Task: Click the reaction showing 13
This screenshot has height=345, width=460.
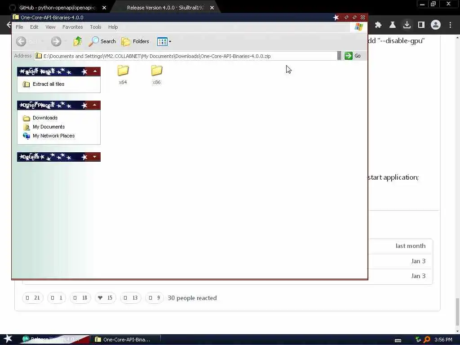Action: click(131, 298)
